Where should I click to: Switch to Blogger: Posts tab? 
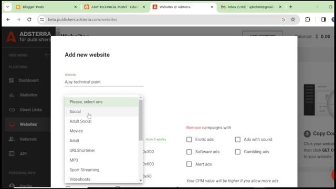[46, 7]
